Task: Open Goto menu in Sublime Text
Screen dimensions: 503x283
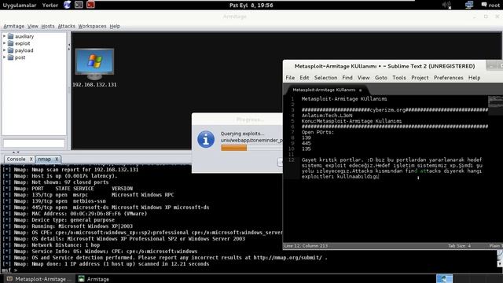Action: (380, 78)
